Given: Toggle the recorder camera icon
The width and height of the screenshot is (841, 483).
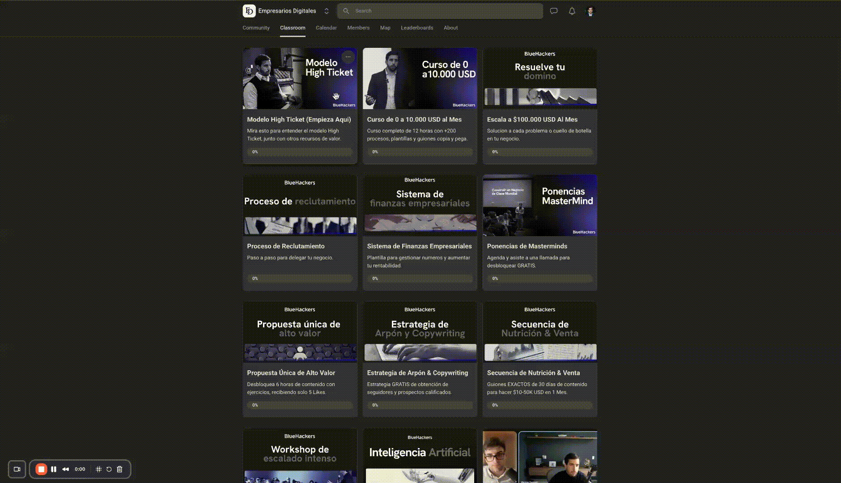Looking at the screenshot, I should (17, 469).
